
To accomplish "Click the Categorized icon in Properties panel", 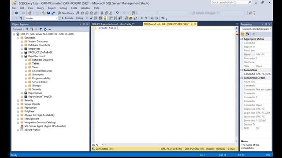I will [x=243, y=34].
